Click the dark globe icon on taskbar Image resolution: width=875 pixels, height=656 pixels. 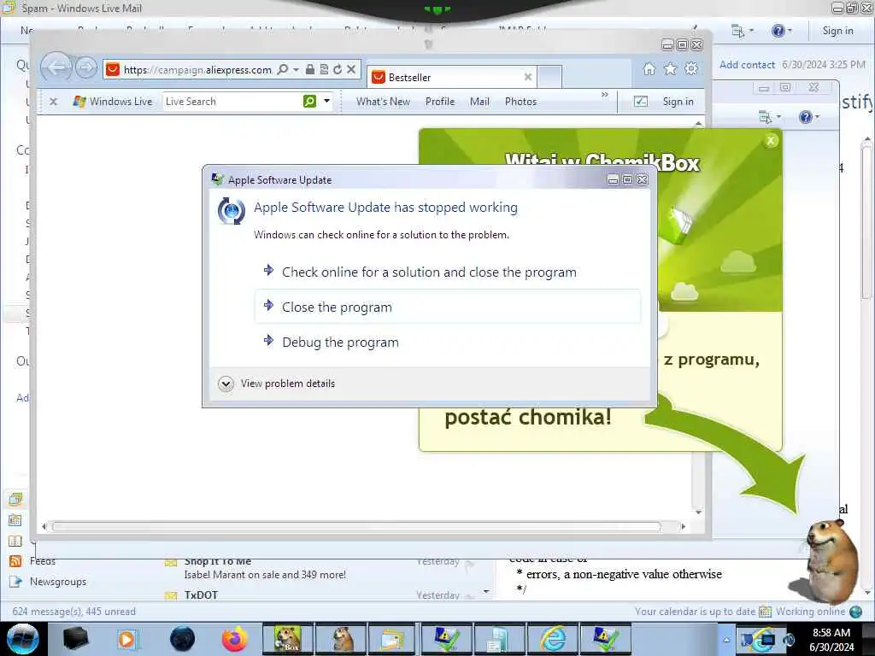pos(183,639)
